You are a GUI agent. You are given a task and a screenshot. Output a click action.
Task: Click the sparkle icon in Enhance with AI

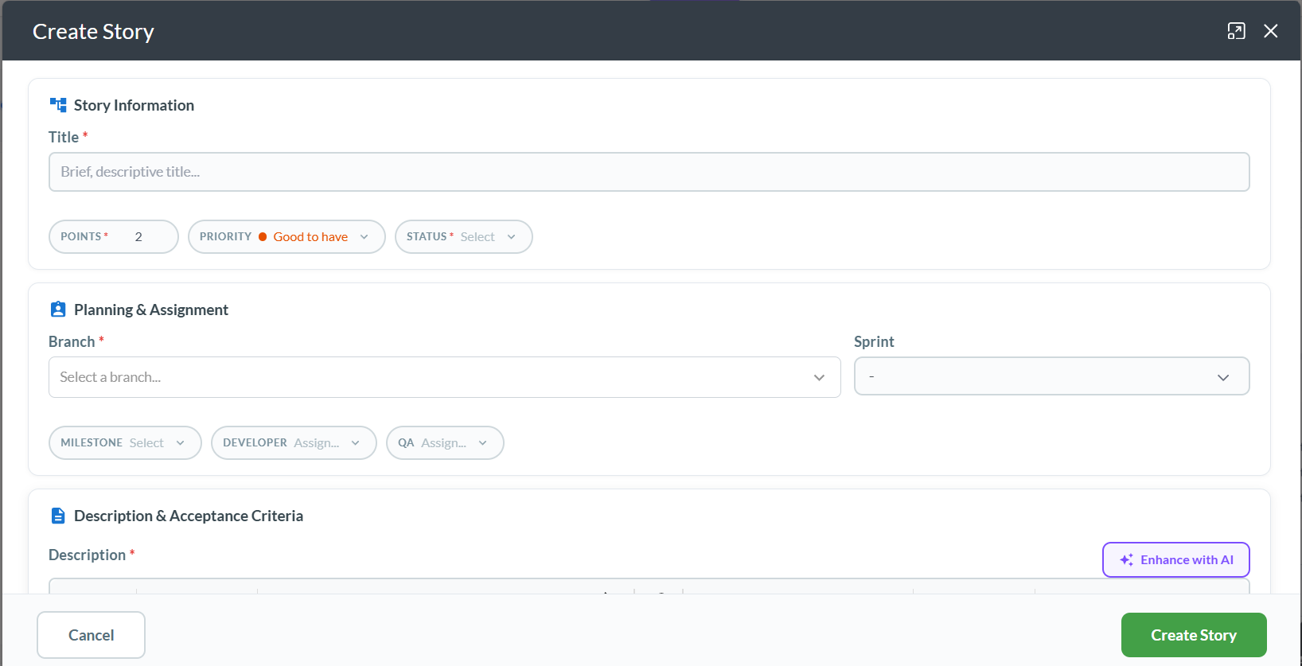[1126, 560]
